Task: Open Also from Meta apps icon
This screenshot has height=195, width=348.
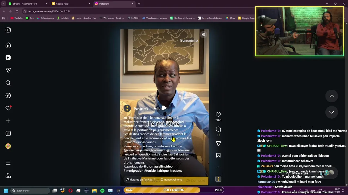Action: click(8, 176)
